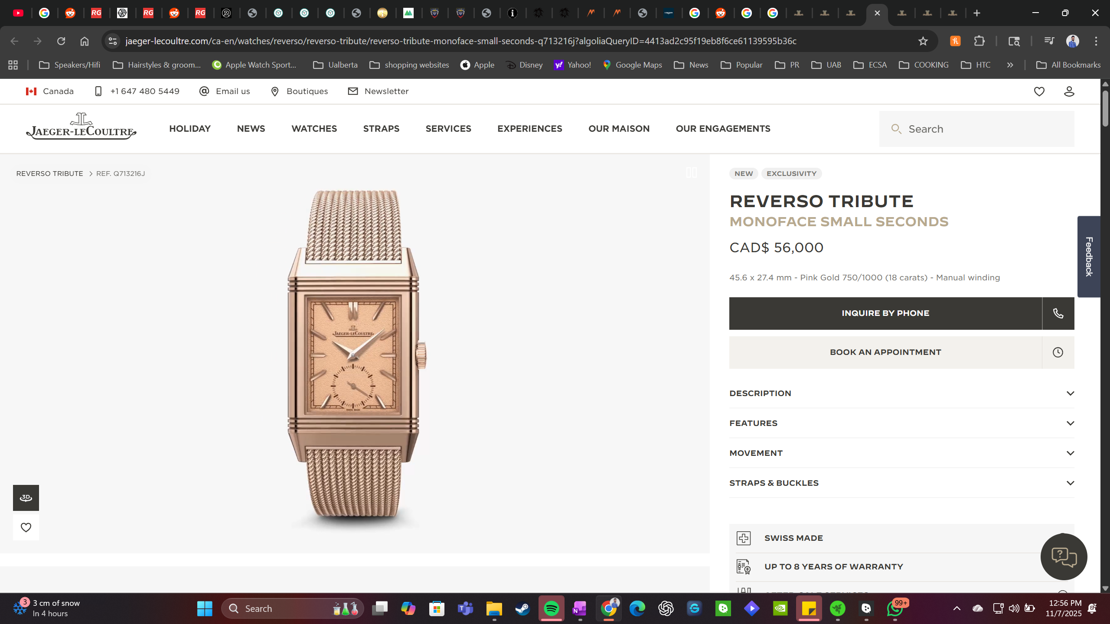1110x624 pixels.
Task: Click Book an Appointment
Action: (x=885, y=352)
